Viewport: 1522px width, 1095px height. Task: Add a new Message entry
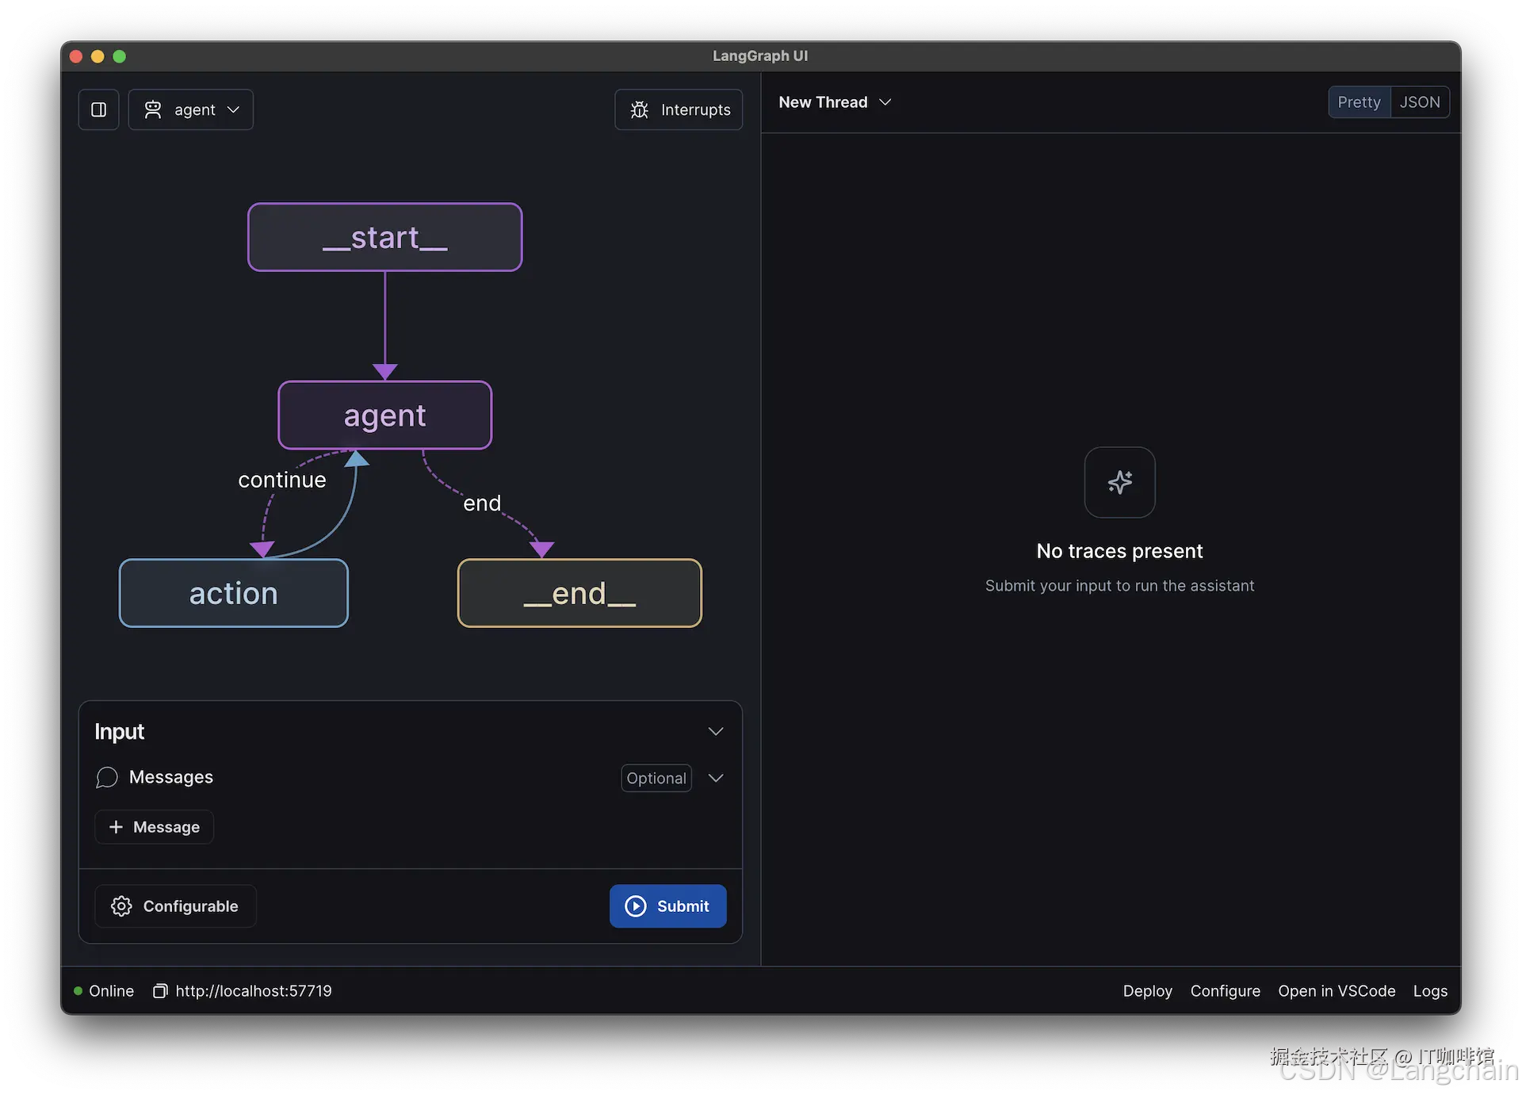pyautogui.click(x=154, y=827)
